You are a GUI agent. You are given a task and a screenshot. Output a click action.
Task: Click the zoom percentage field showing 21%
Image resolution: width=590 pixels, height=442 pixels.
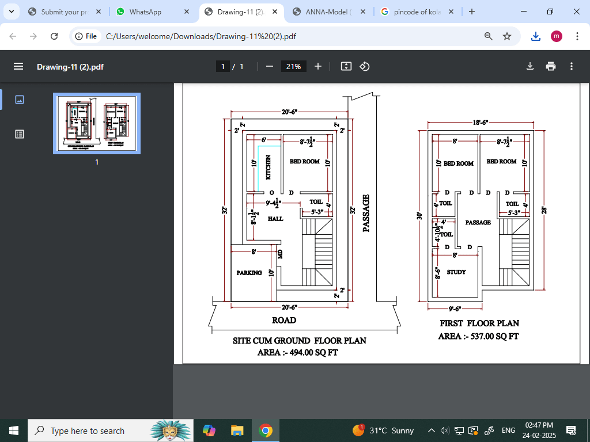tap(293, 66)
